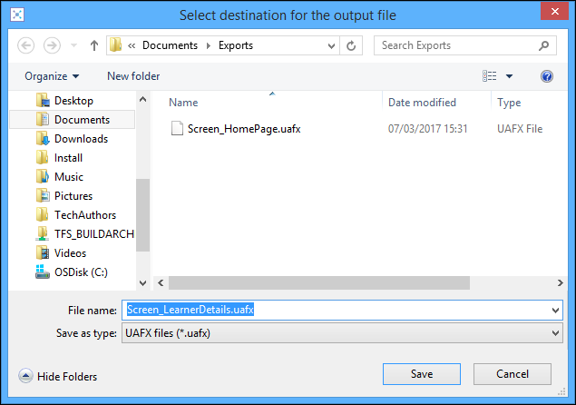
Task: Open the TFS_BUILDARCH network location
Action: pos(94,234)
